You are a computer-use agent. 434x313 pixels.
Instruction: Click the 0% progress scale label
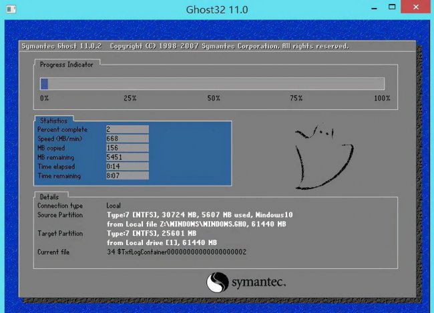pyautogui.click(x=44, y=98)
